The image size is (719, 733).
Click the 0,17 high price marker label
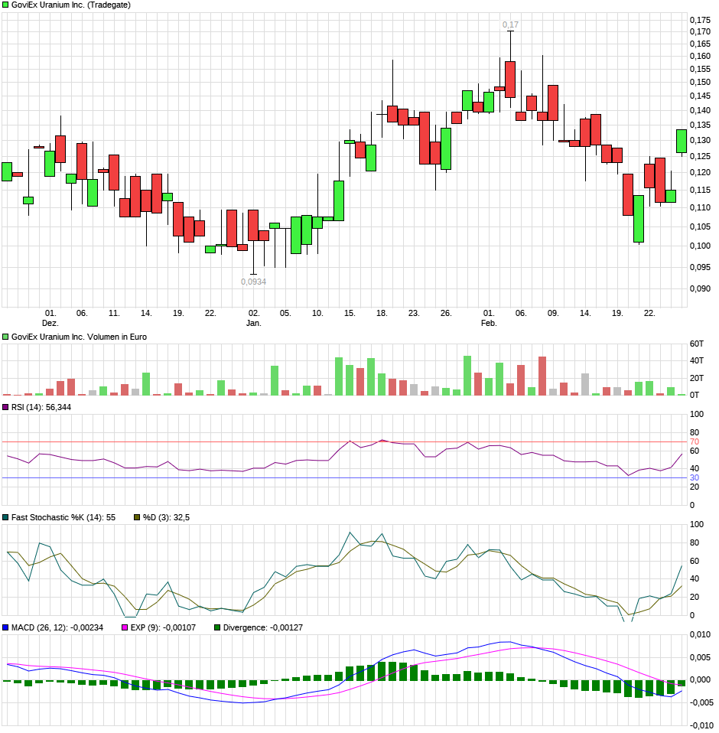(509, 24)
